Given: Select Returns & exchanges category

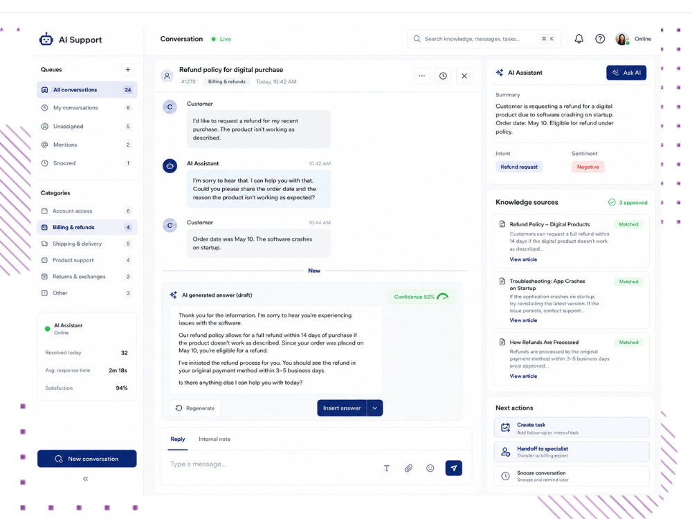Looking at the screenshot, I should [x=87, y=276].
